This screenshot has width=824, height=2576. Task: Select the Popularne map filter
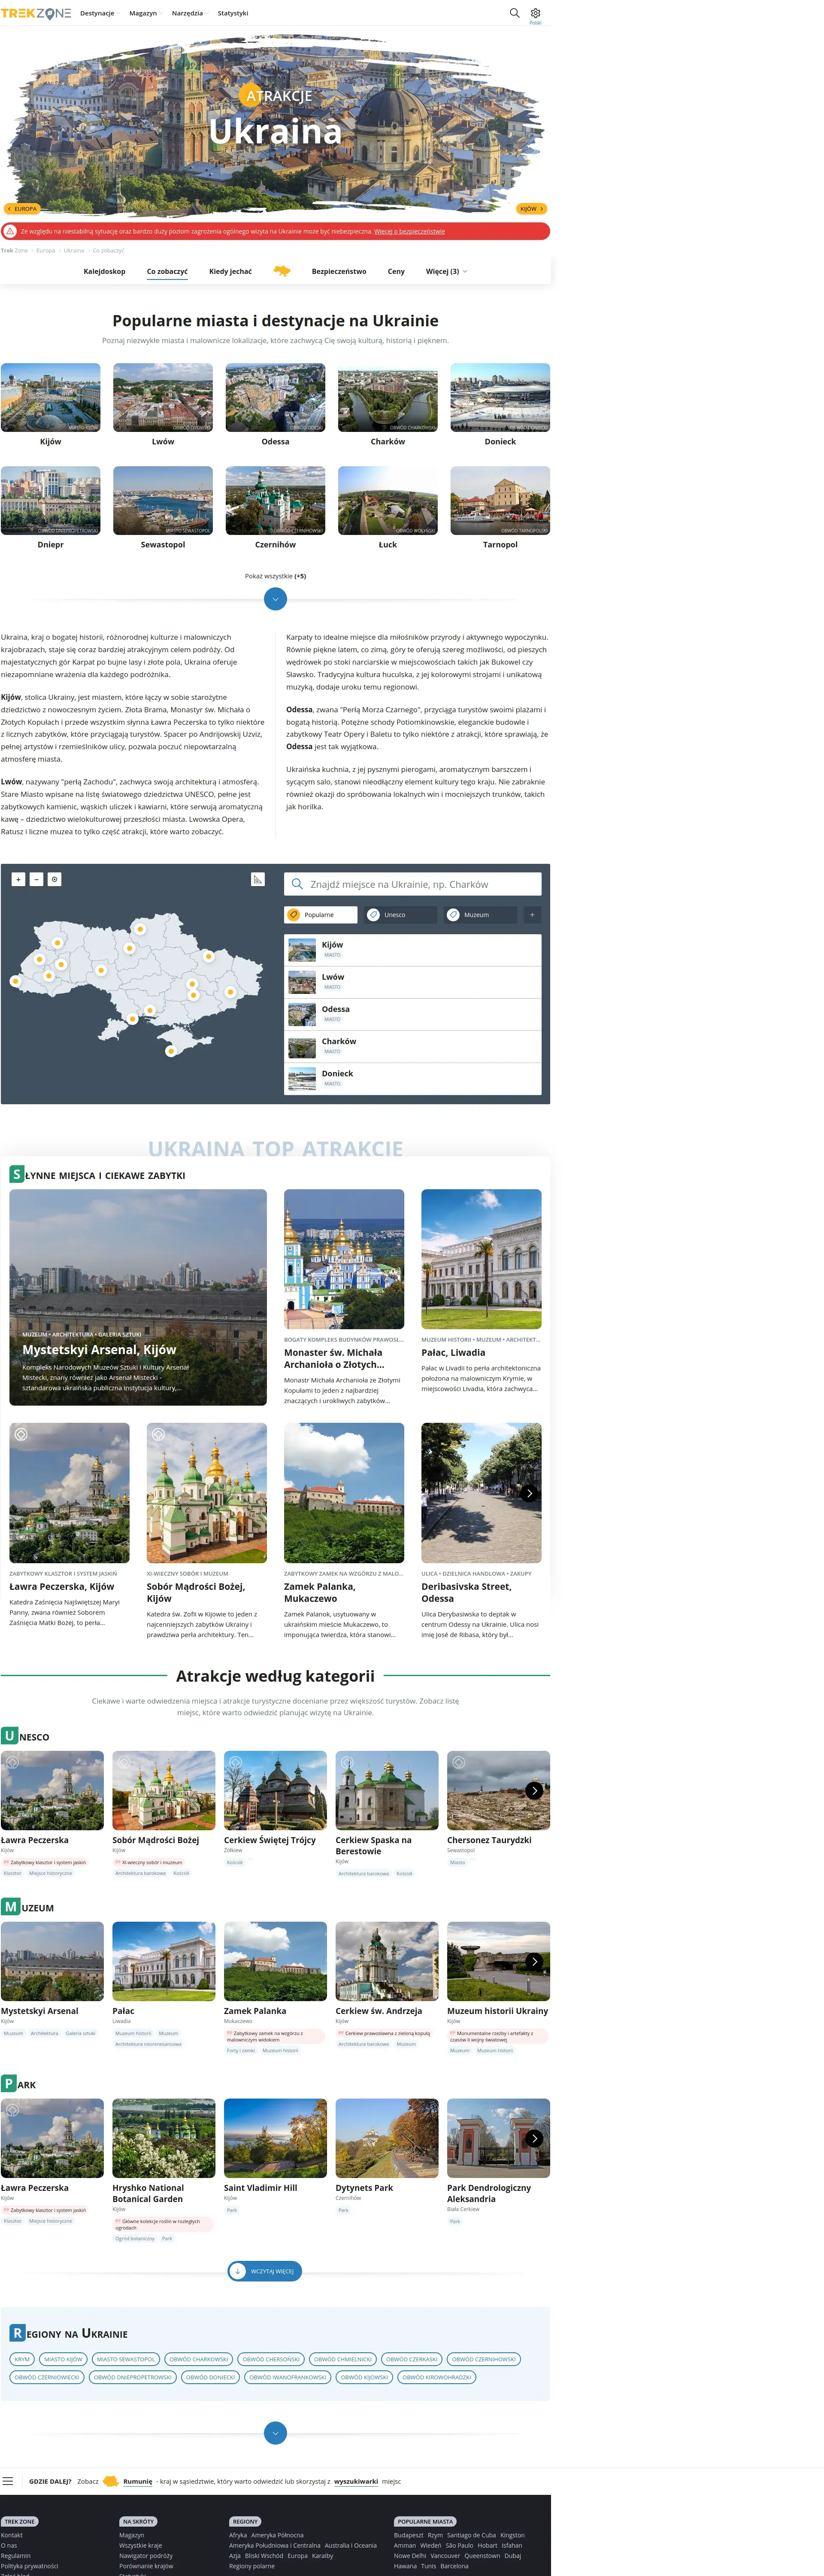coord(320,914)
